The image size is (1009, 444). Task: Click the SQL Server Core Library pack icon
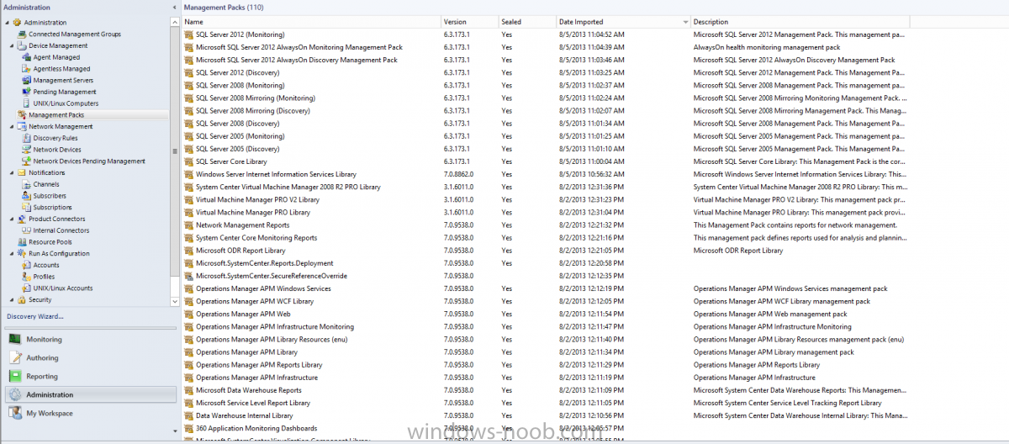click(x=188, y=161)
